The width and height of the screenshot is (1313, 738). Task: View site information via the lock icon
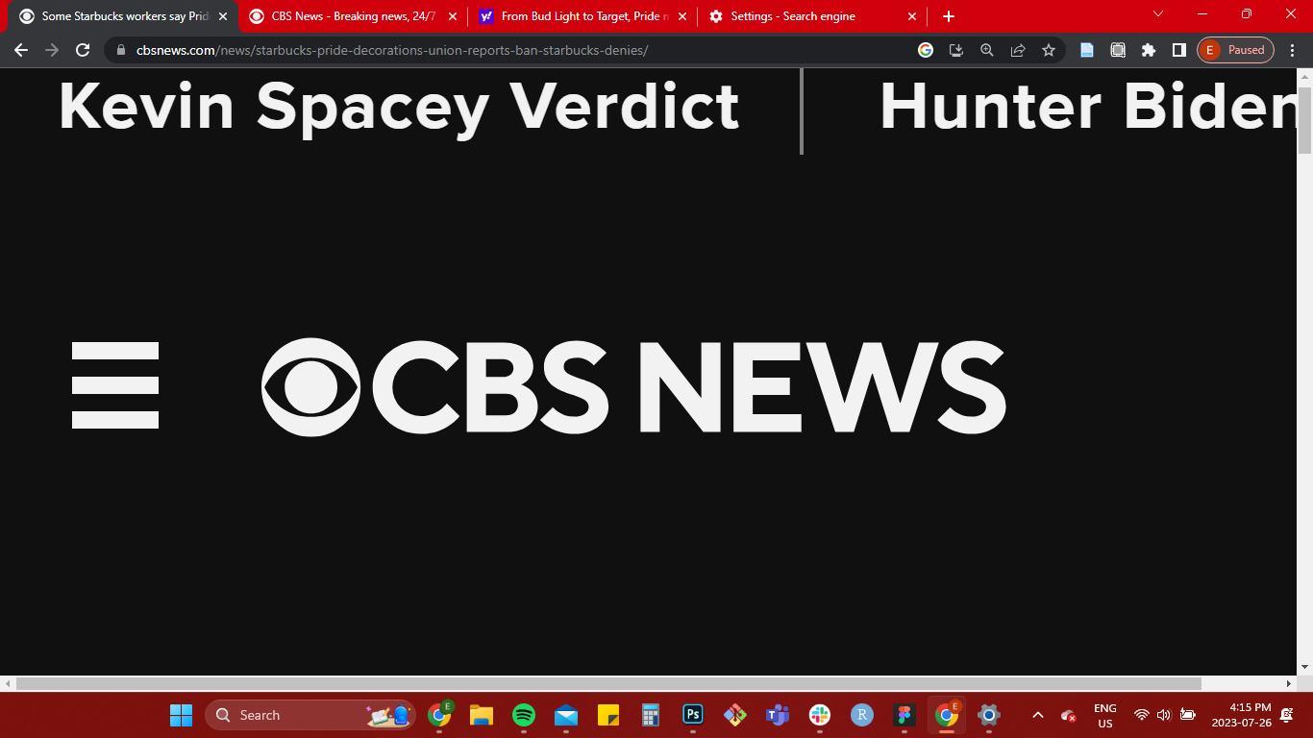(x=121, y=50)
